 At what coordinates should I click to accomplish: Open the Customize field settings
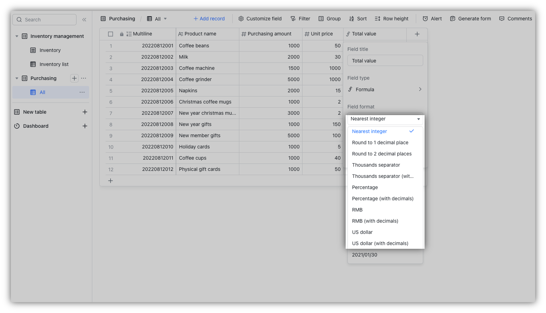coord(240,19)
